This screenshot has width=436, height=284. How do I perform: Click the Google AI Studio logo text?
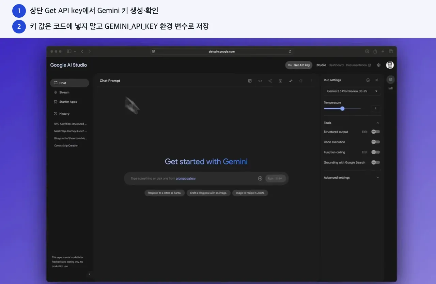tap(68, 65)
